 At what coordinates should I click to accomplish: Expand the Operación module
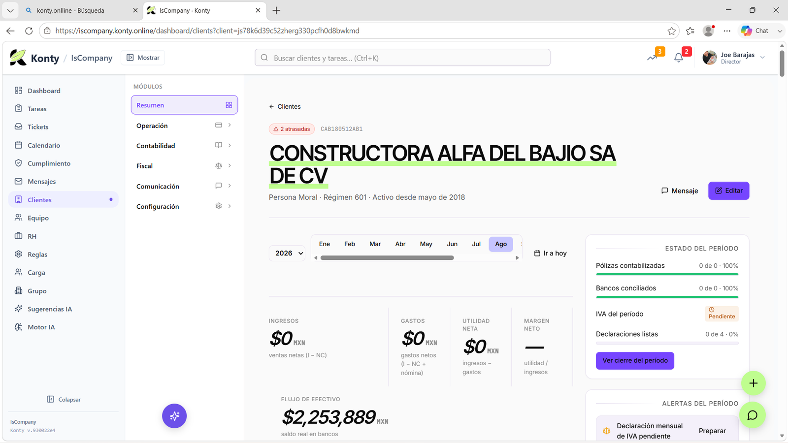184,126
